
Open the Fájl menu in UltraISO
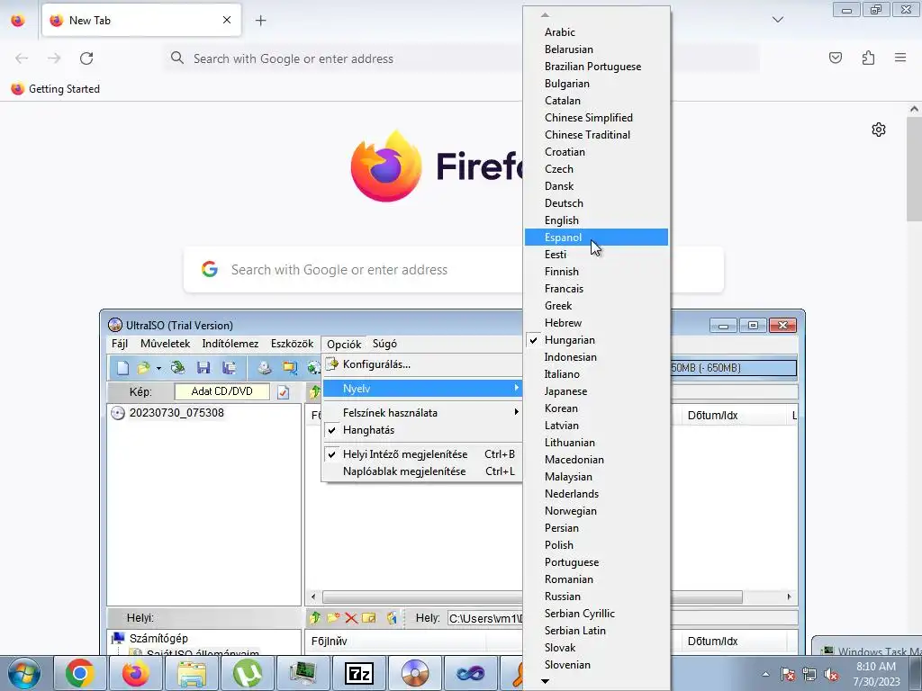click(120, 344)
